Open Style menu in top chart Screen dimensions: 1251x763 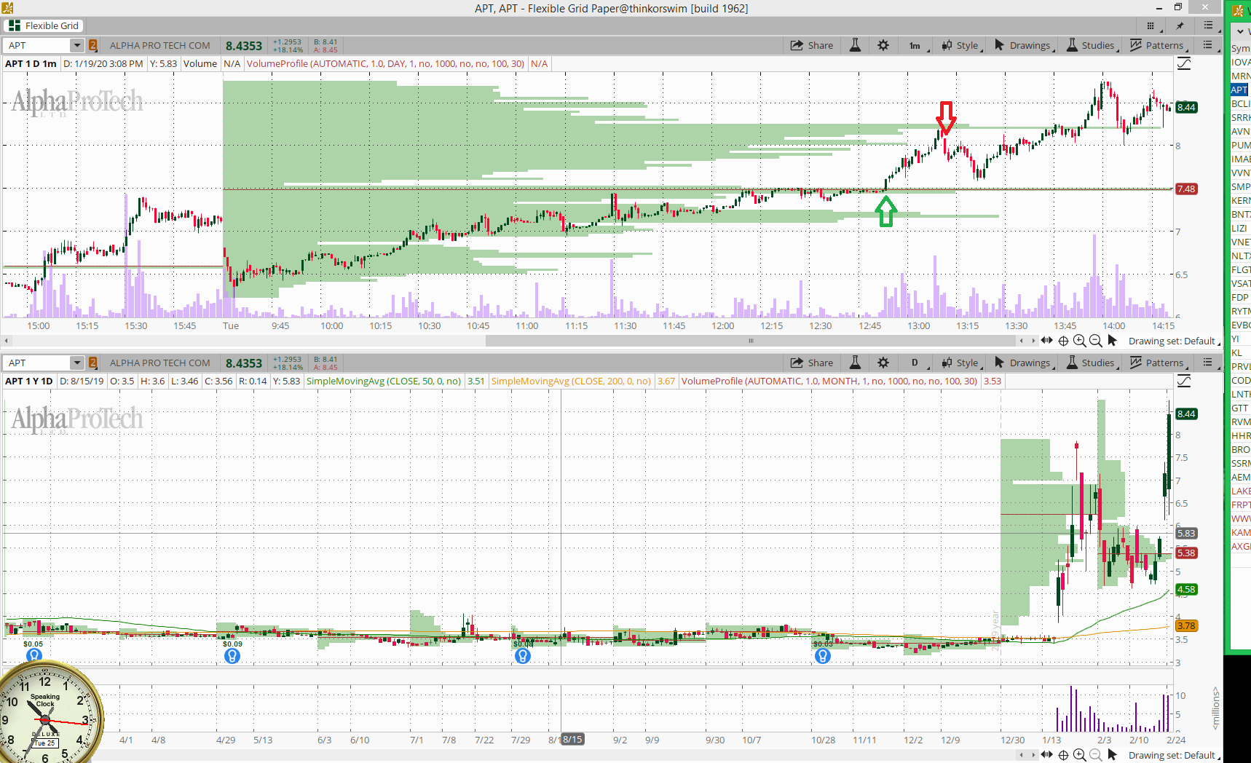(961, 45)
